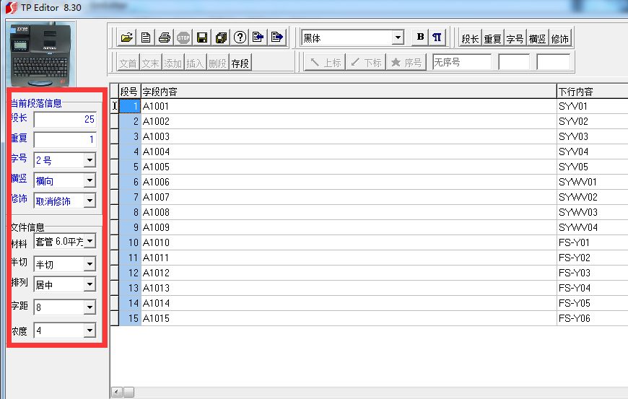Create a new document with the page icon
Image resolution: width=628 pixels, height=399 pixels.
[146, 38]
